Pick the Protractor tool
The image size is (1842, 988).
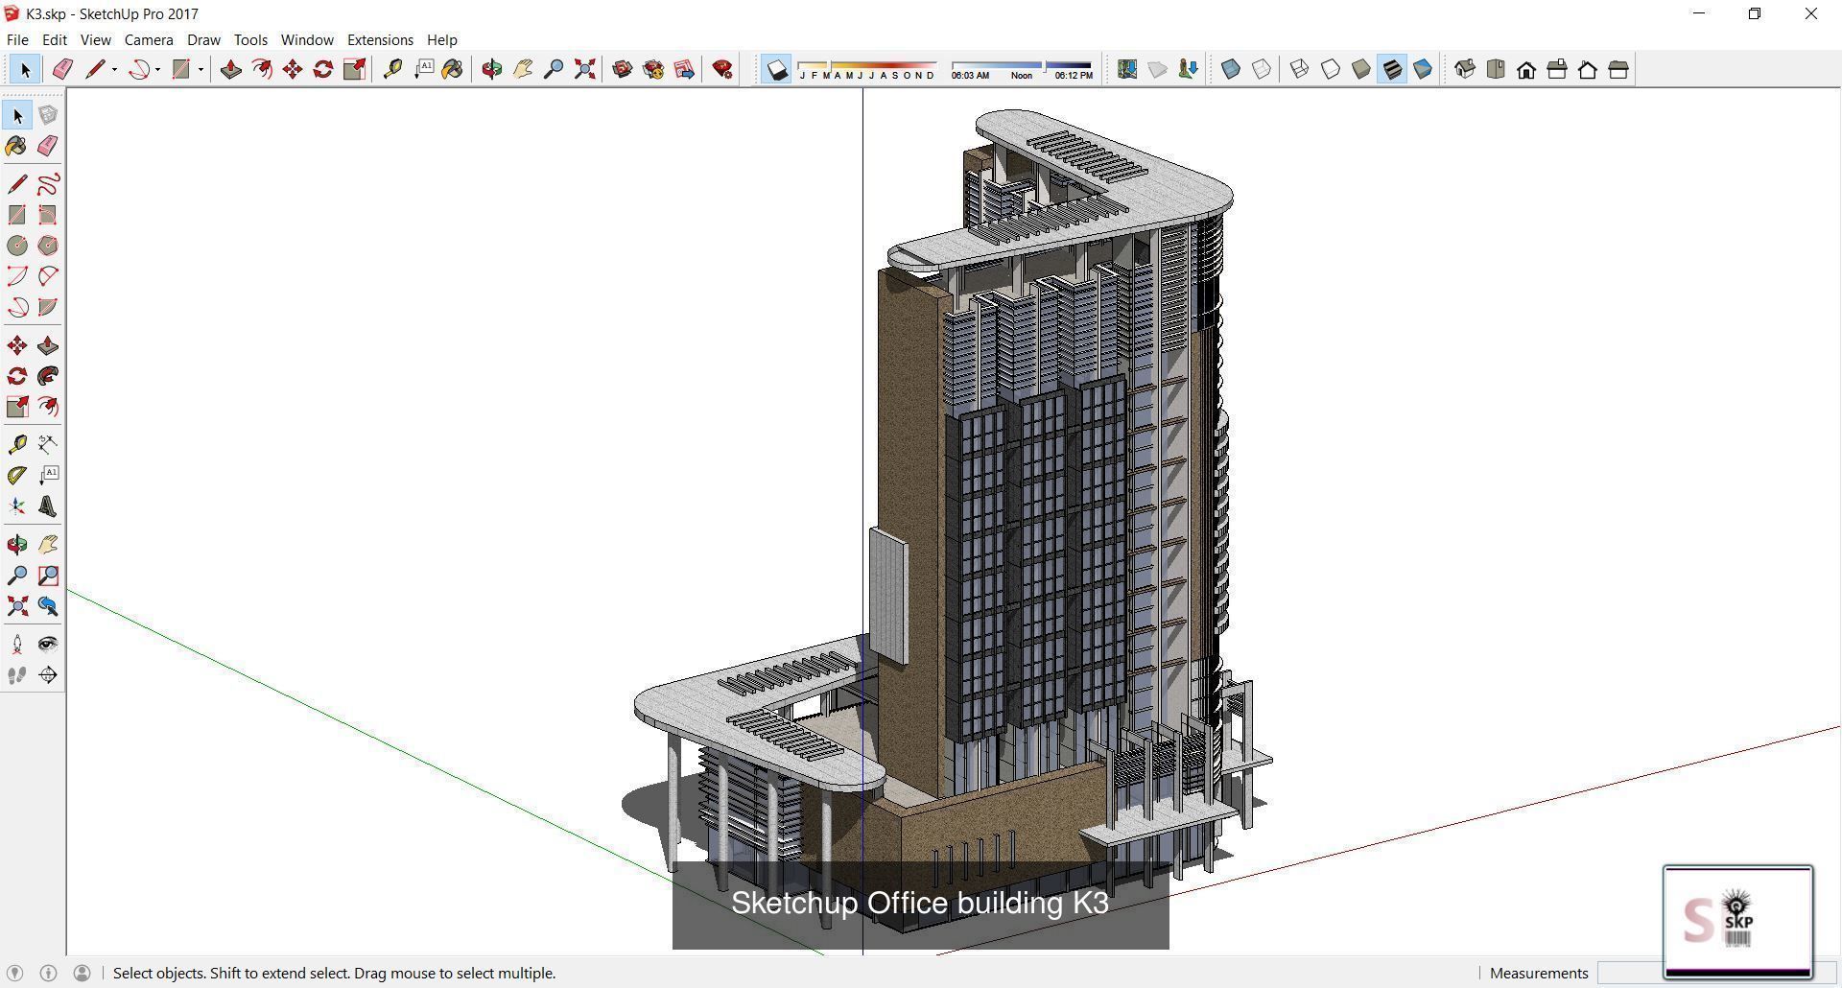17,475
